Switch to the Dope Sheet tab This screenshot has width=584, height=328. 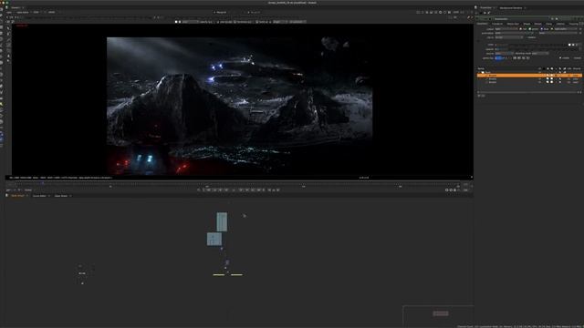click(x=61, y=196)
